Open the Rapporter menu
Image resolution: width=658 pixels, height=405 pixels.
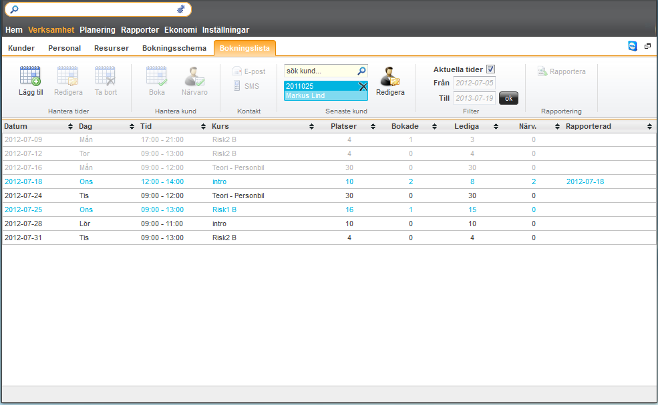[x=140, y=30]
